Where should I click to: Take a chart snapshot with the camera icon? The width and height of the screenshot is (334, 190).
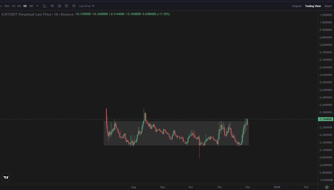[x=59, y=6]
